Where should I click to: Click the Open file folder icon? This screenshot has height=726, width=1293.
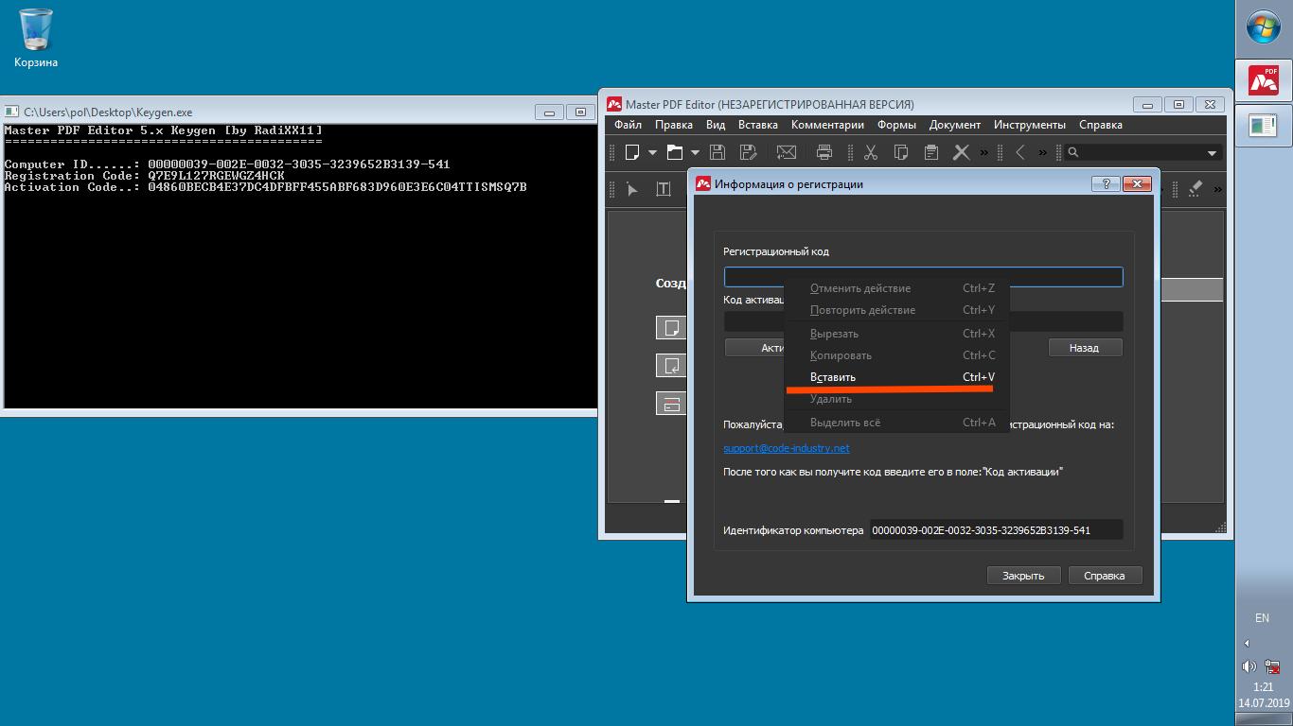[x=675, y=152]
